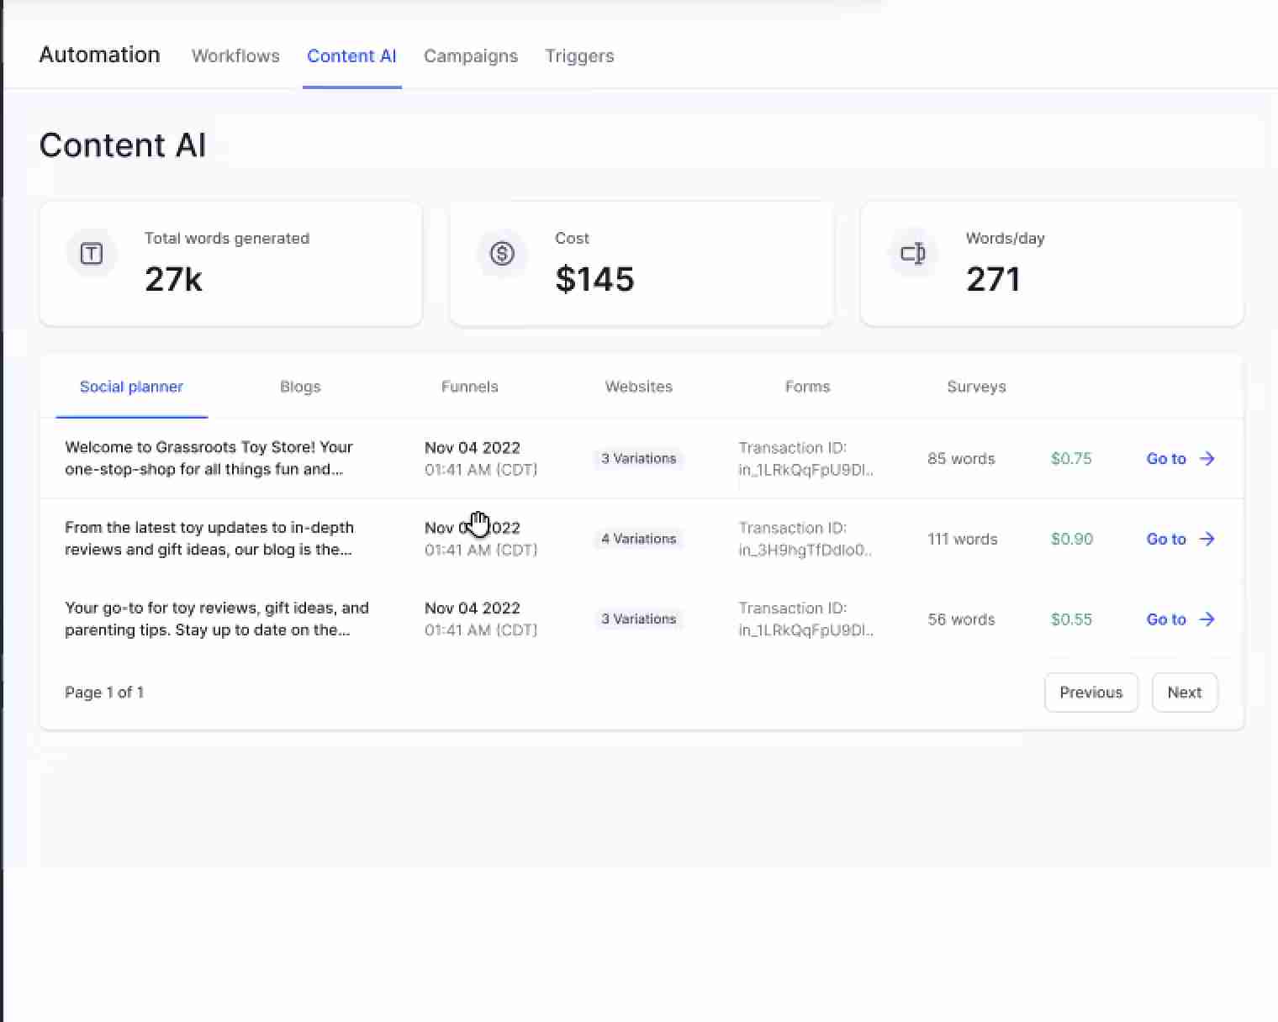This screenshot has height=1022, width=1278.
Task: Switch to the Blogs tab
Action: click(300, 387)
